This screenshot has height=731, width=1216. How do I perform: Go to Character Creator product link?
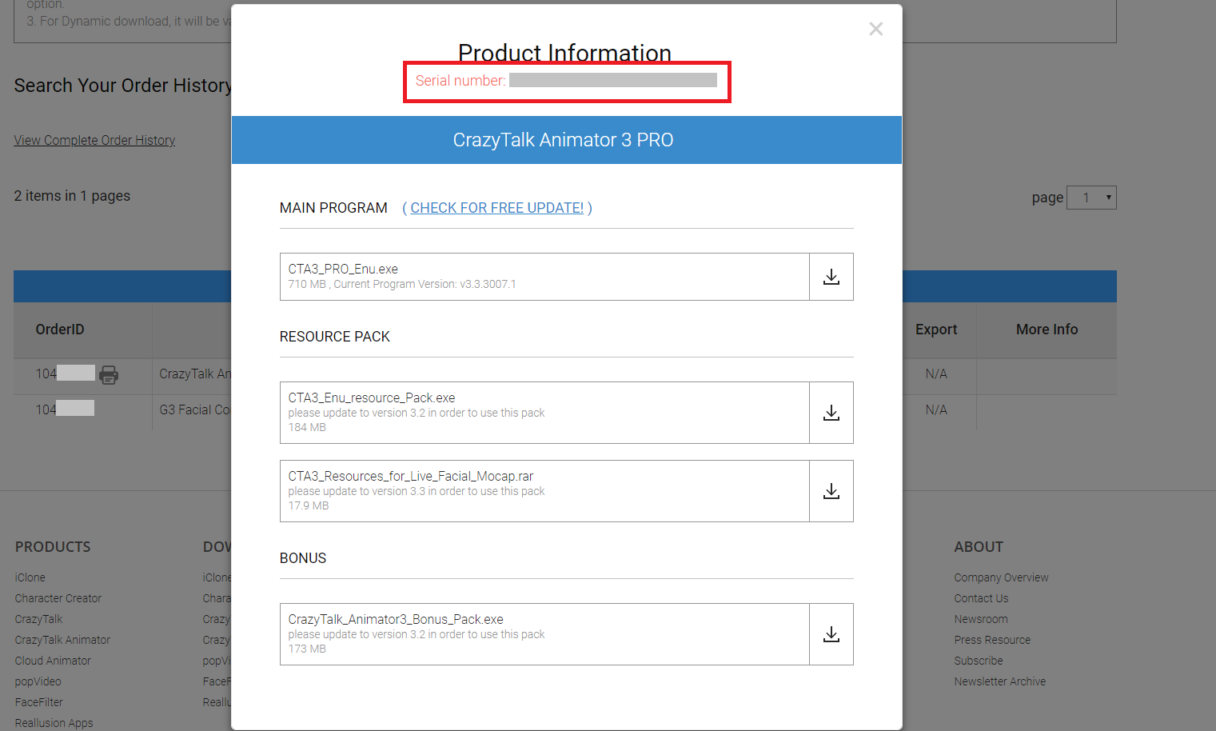click(x=58, y=598)
